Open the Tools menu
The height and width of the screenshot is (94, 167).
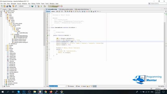(47, 4)
